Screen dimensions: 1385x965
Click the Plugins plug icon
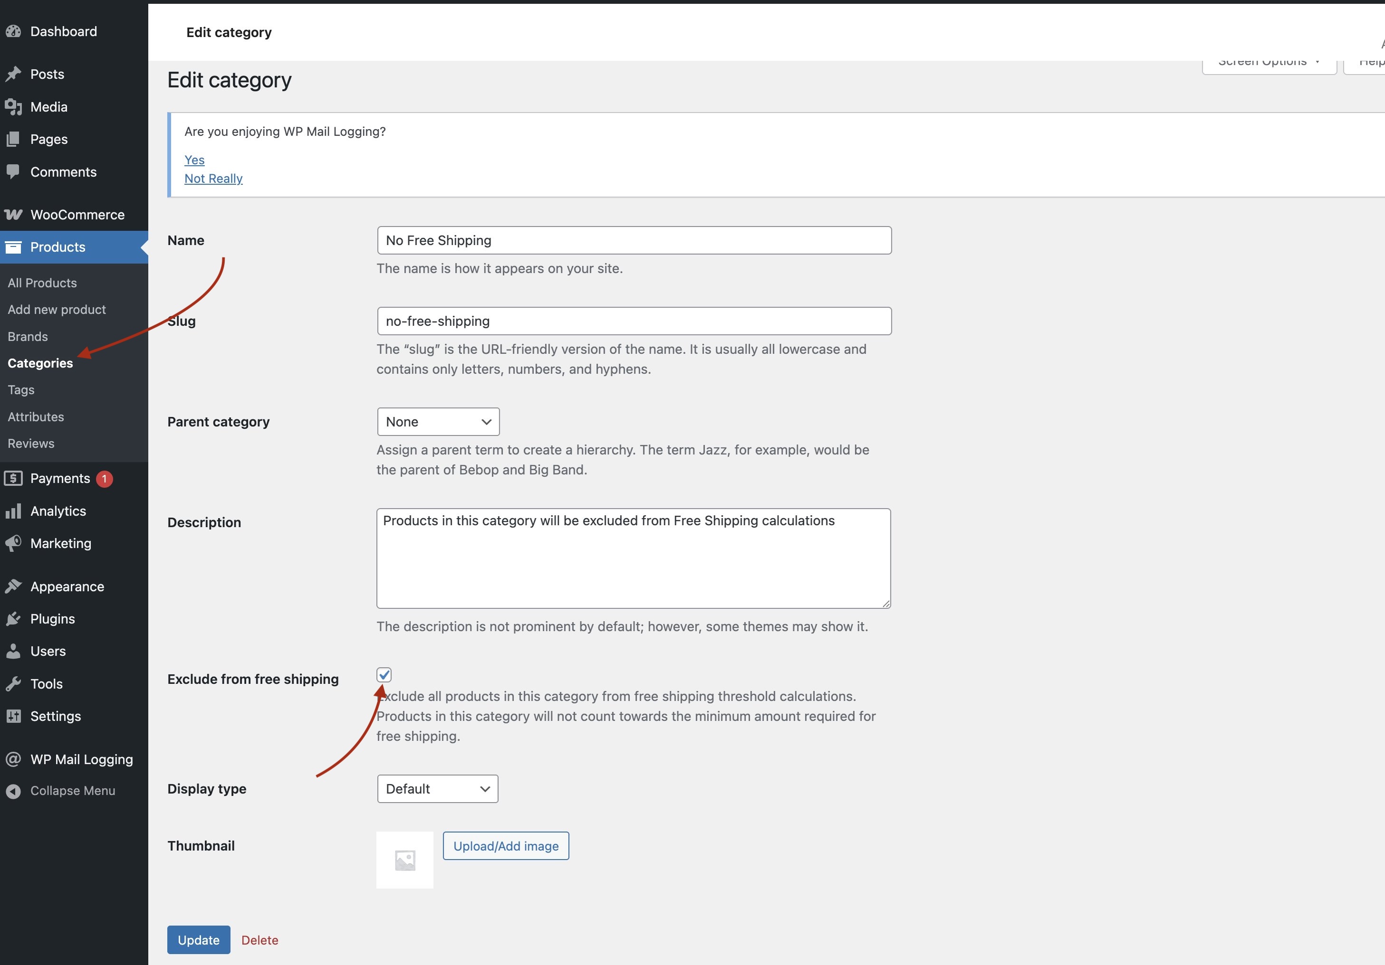(x=13, y=619)
